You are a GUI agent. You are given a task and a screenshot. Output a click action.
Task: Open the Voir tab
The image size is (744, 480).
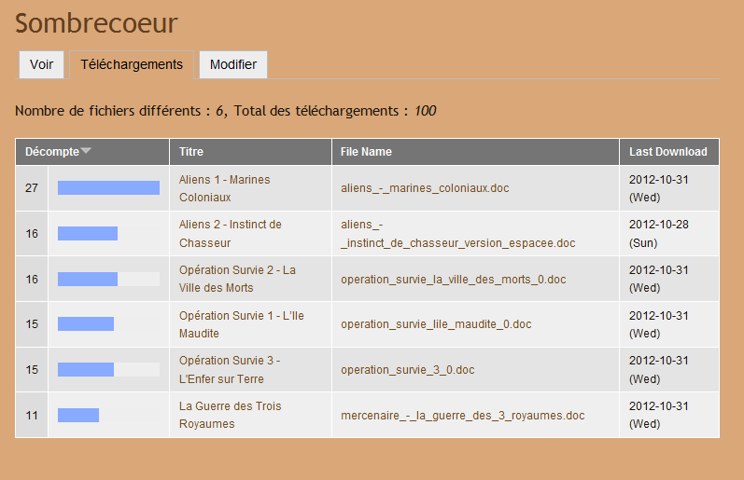[x=41, y=64]
